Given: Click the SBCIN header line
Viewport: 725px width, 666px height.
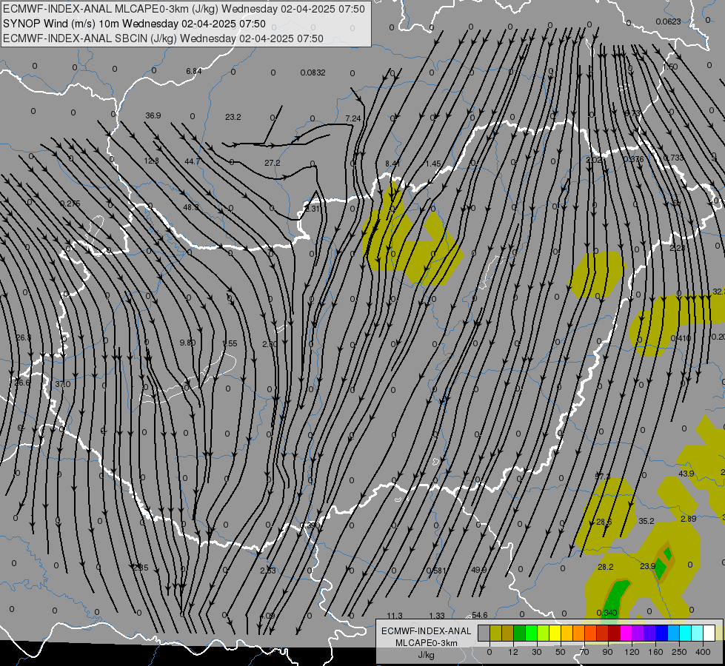Looking at the screenshot, I should pos(163,38).
